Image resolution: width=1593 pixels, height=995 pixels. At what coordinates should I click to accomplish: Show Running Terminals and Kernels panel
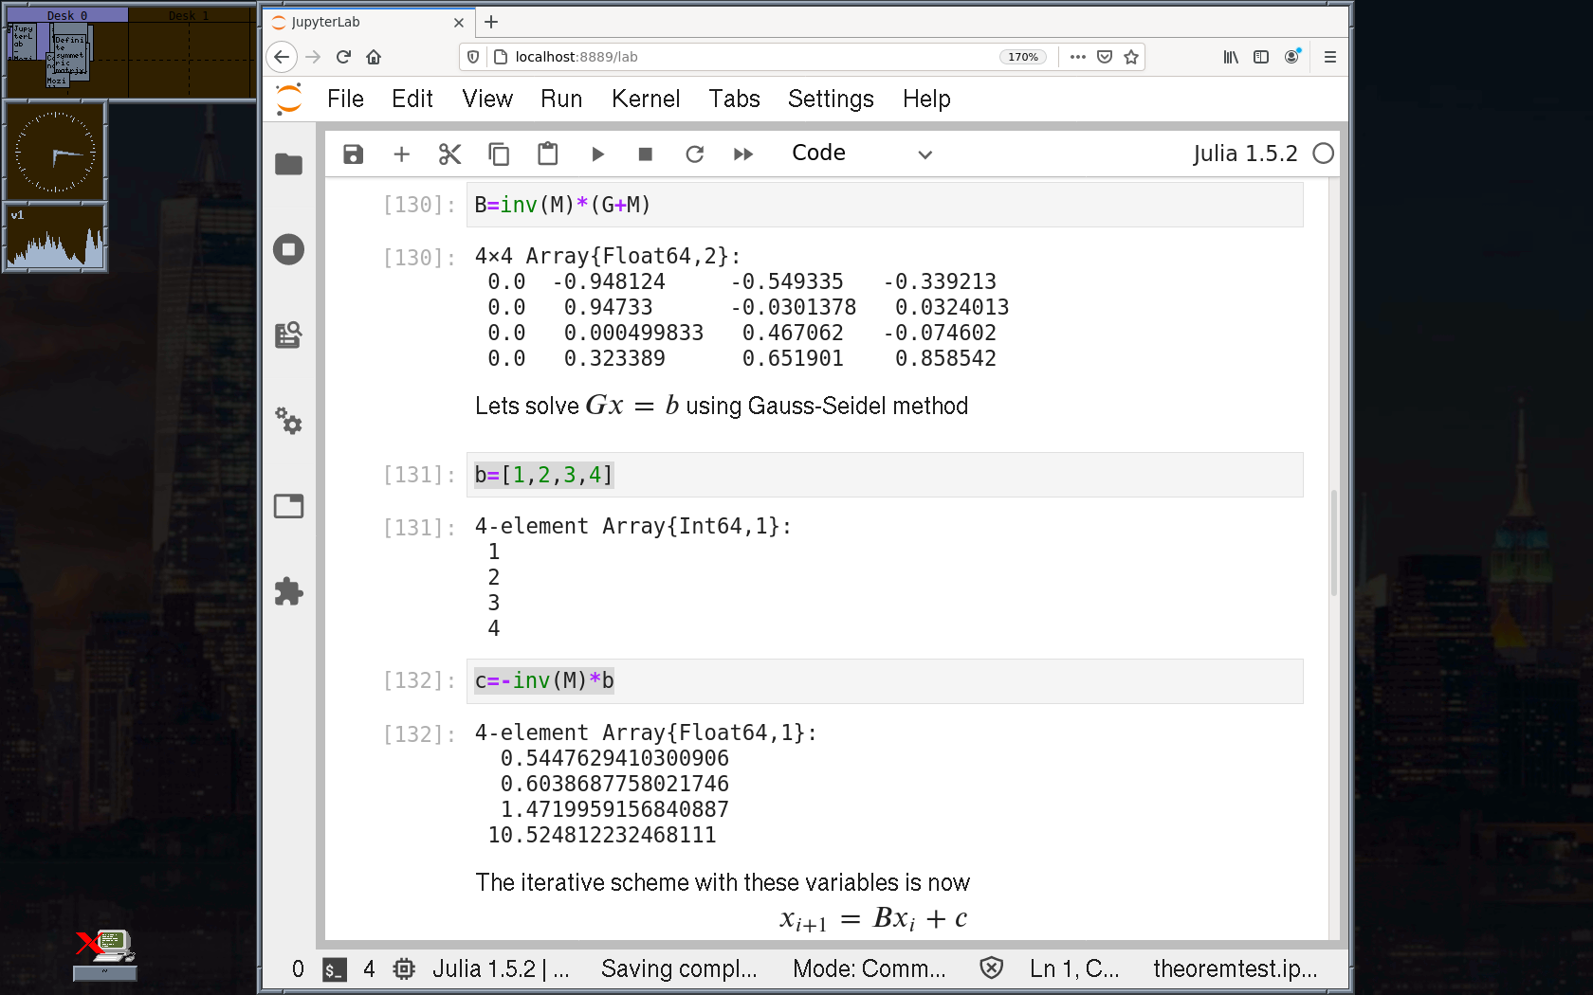288,249
